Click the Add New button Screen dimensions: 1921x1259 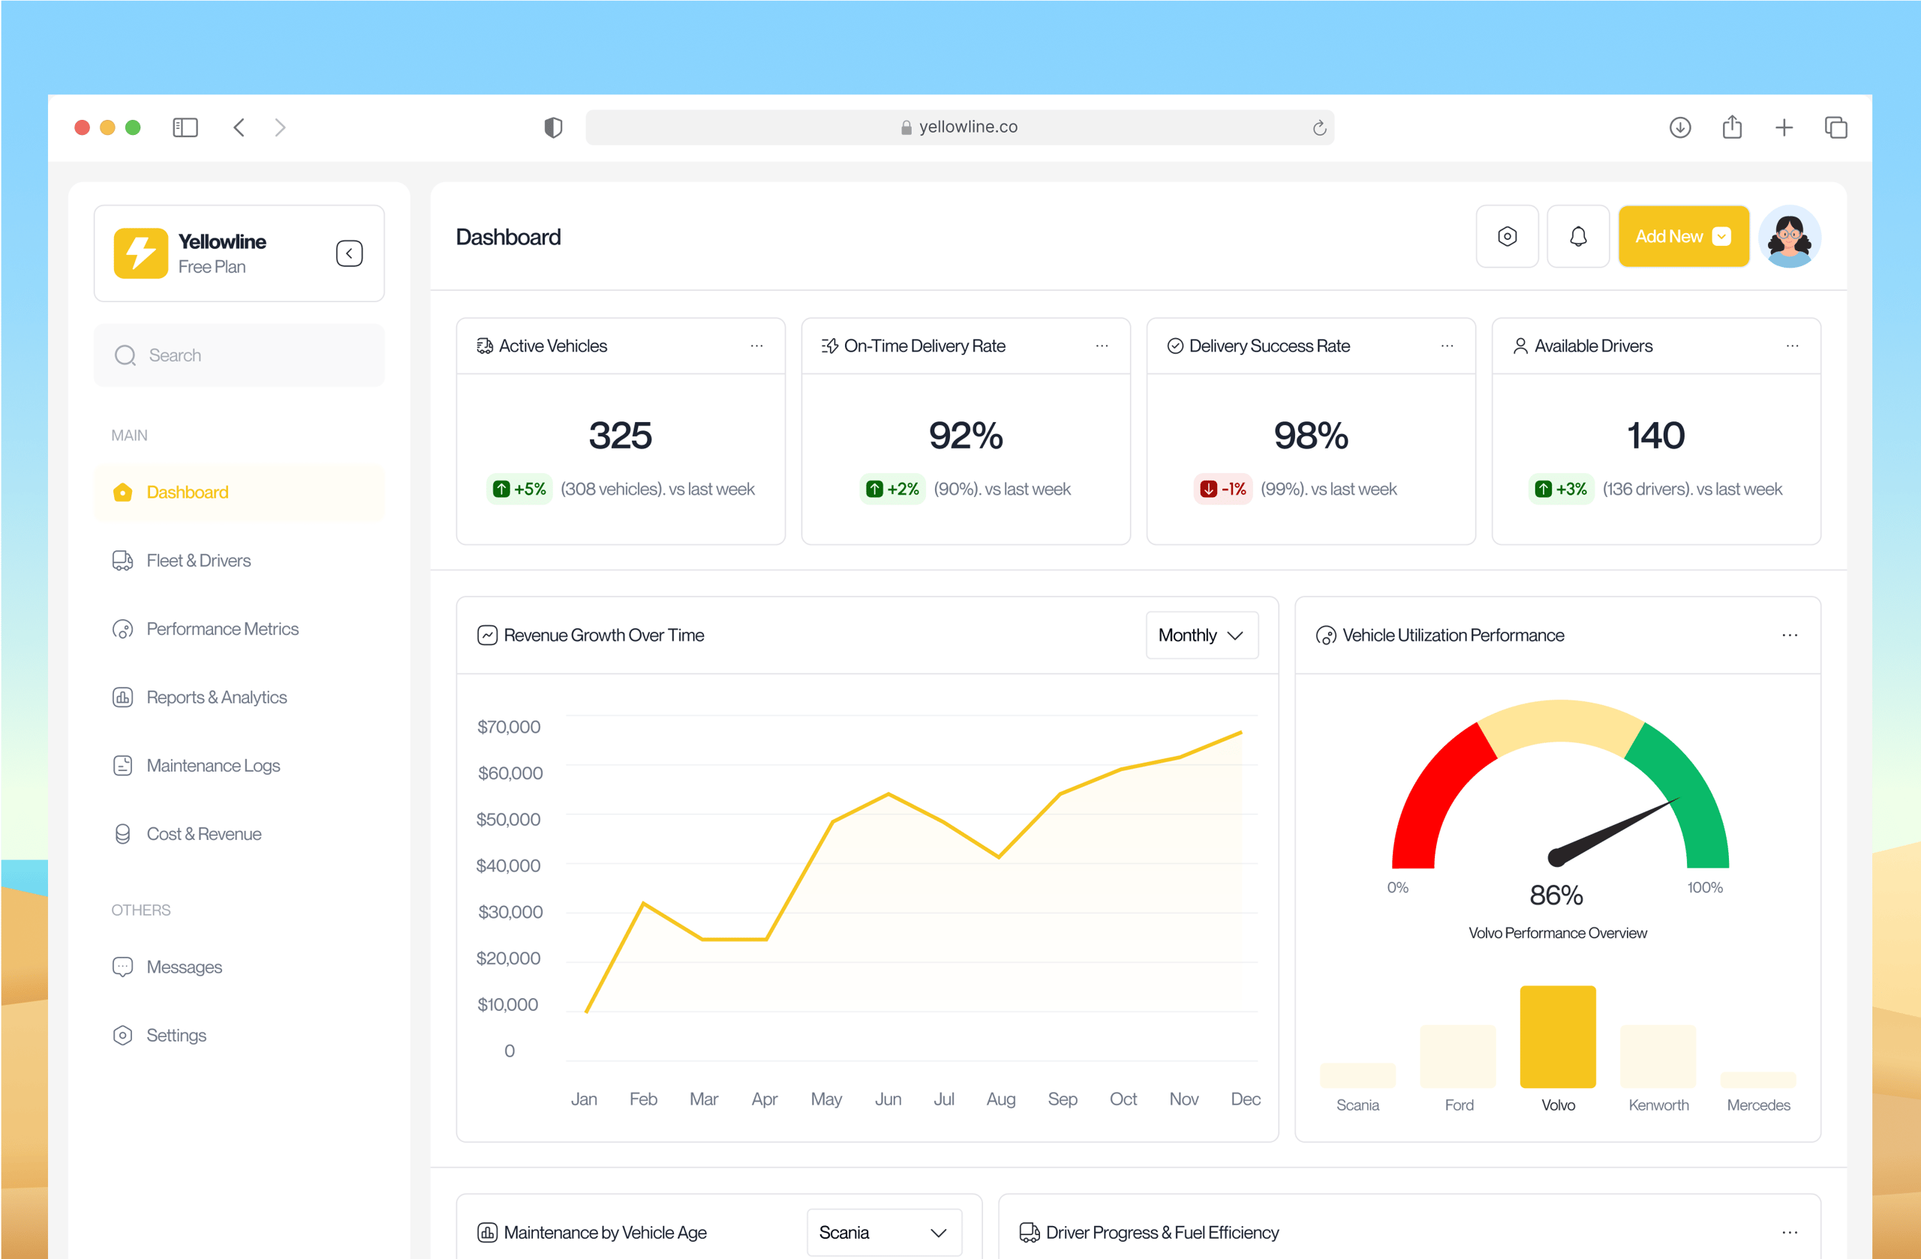1684,236
